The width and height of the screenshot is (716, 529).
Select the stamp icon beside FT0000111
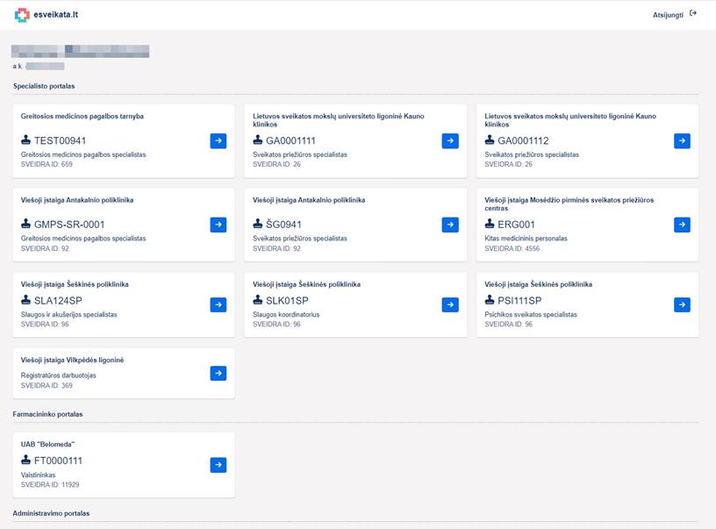pos(26,461)
